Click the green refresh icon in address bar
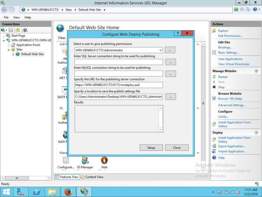Image resolution: width=262 pixels, height=197 pixels. tap(236, 10)
